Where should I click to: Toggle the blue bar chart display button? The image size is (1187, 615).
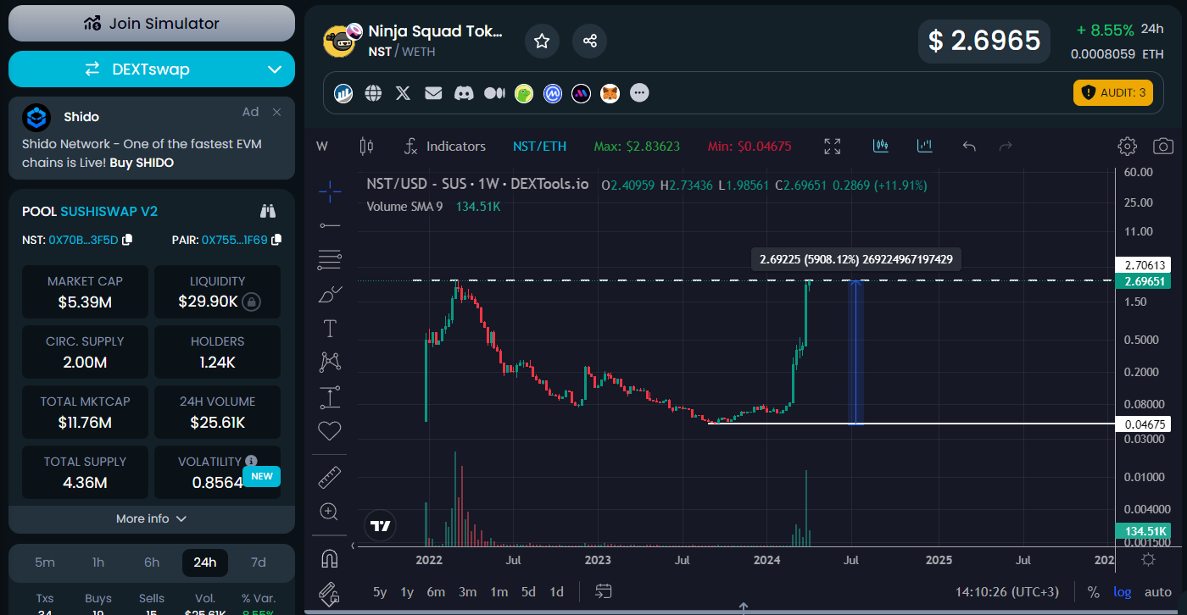tap(925, 147)
